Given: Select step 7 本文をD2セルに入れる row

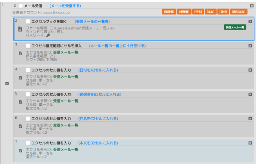Looking at the screenshot, I should click(134, 151).
